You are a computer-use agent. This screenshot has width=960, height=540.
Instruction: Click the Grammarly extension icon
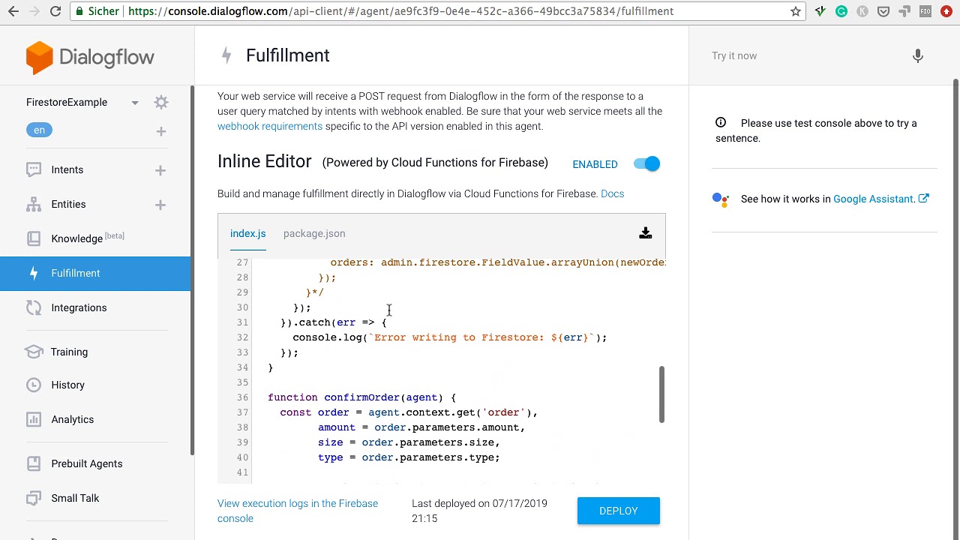click(841, 11)
